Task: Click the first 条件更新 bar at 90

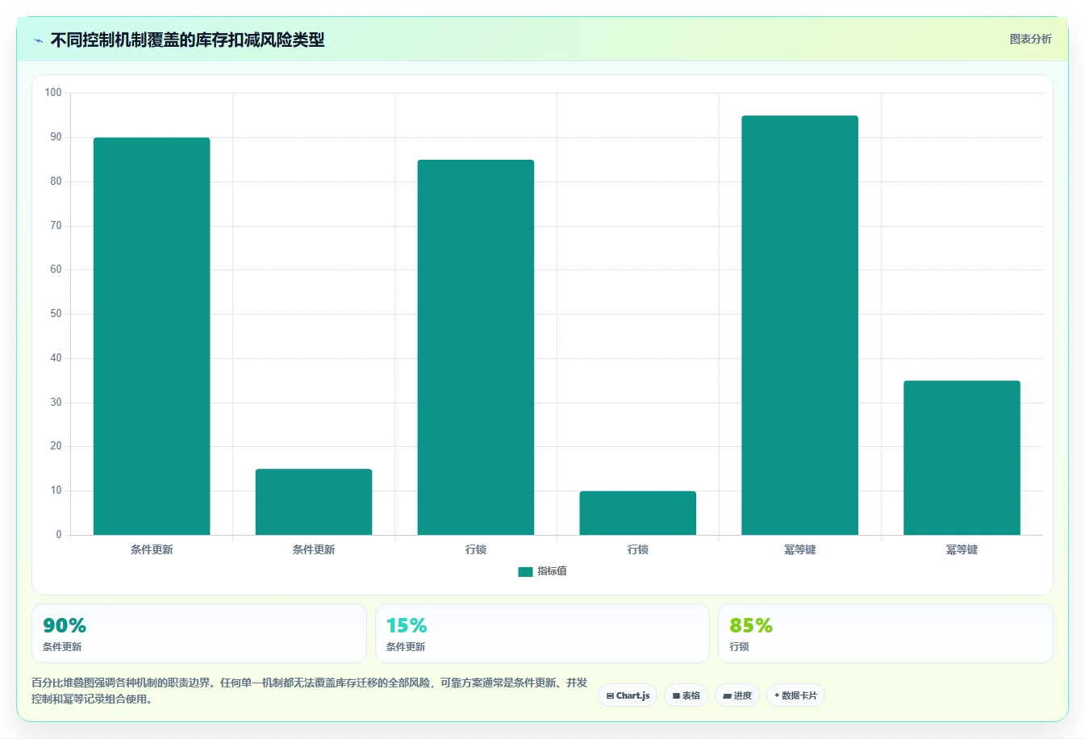Action: 152,336
